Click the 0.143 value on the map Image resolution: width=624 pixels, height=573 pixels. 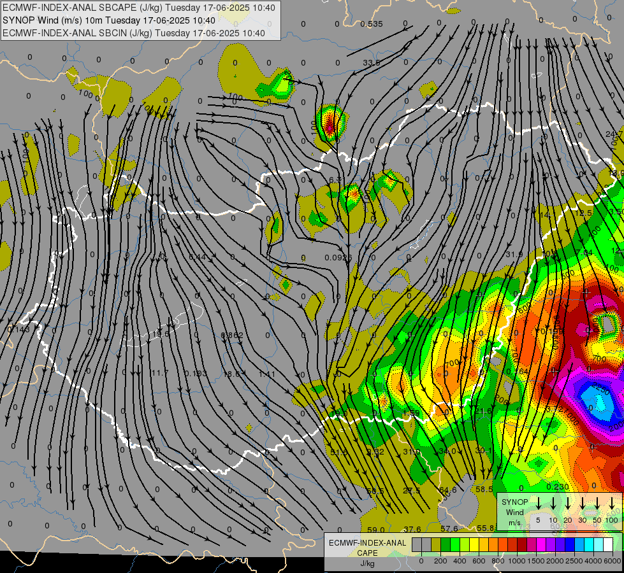coord(18,330)
